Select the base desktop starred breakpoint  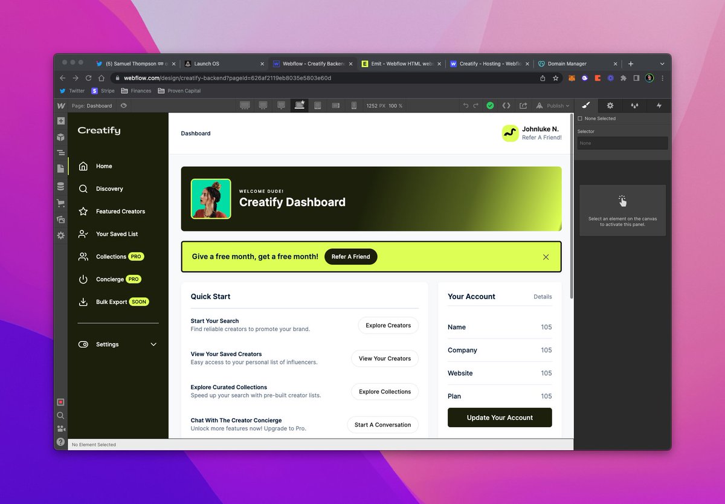[x=299, y=106]
